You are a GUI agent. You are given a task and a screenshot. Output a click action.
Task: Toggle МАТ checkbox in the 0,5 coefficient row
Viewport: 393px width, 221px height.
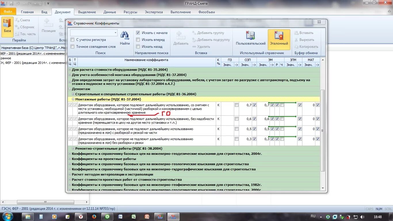click(318, 129)
